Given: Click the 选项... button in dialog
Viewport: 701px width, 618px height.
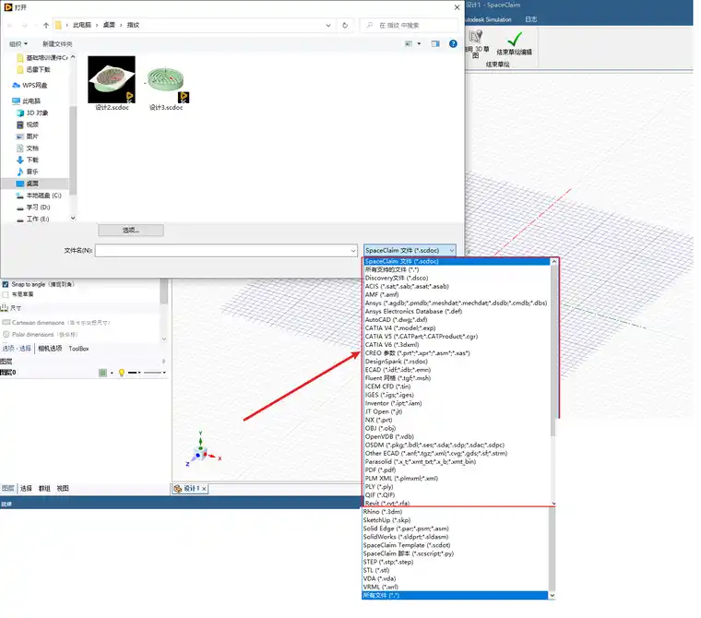Looking at the screenshot, I should click(x=131, y=231).
